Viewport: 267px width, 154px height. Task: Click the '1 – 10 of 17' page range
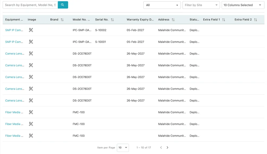144,148
